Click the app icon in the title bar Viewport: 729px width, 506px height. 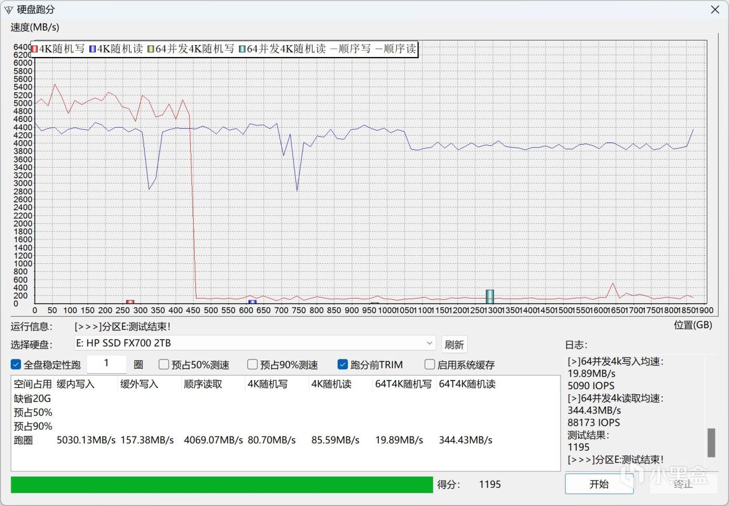[x=9, y=10]
